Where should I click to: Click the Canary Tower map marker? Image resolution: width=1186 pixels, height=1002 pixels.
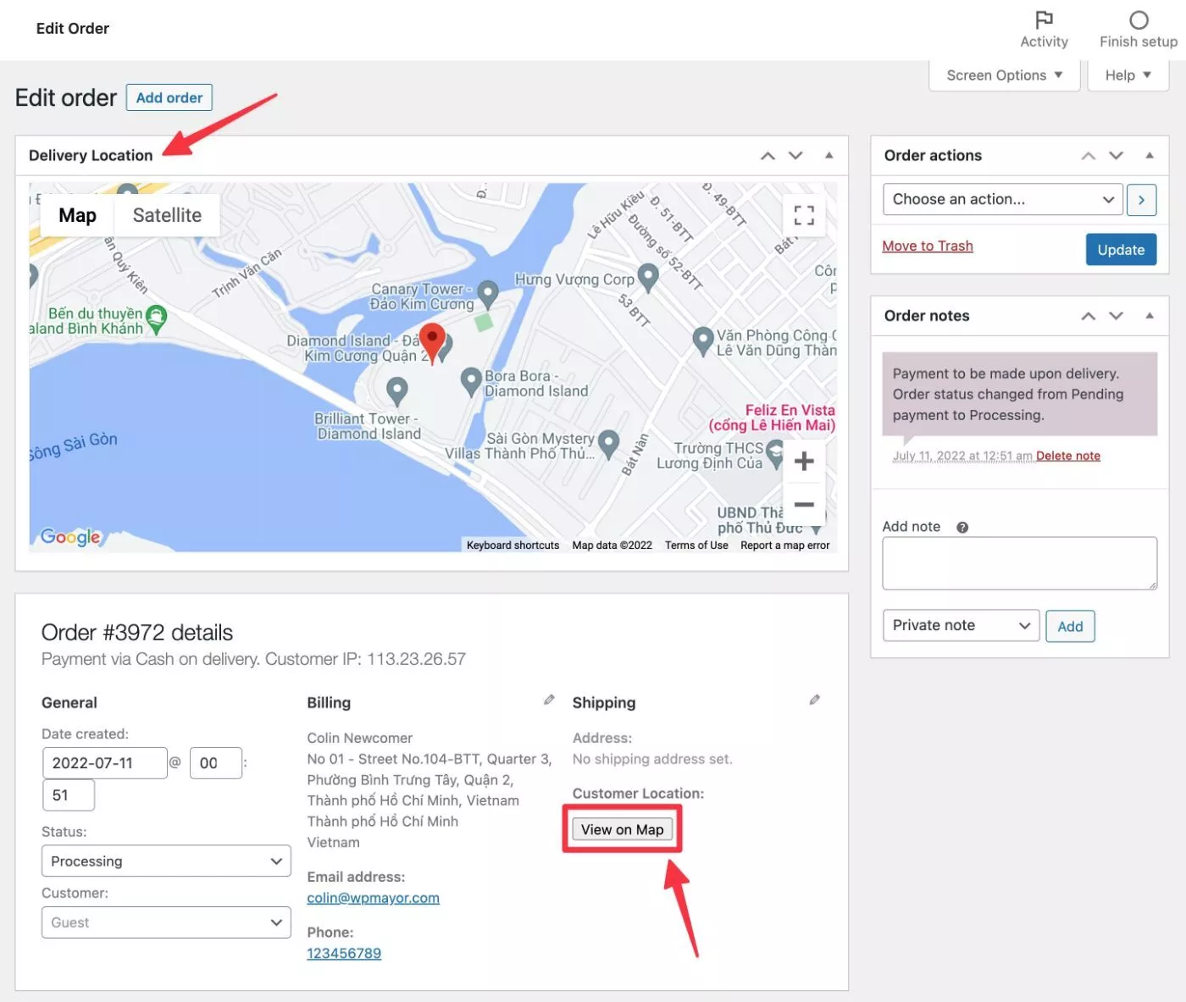[x=488, y=294]
